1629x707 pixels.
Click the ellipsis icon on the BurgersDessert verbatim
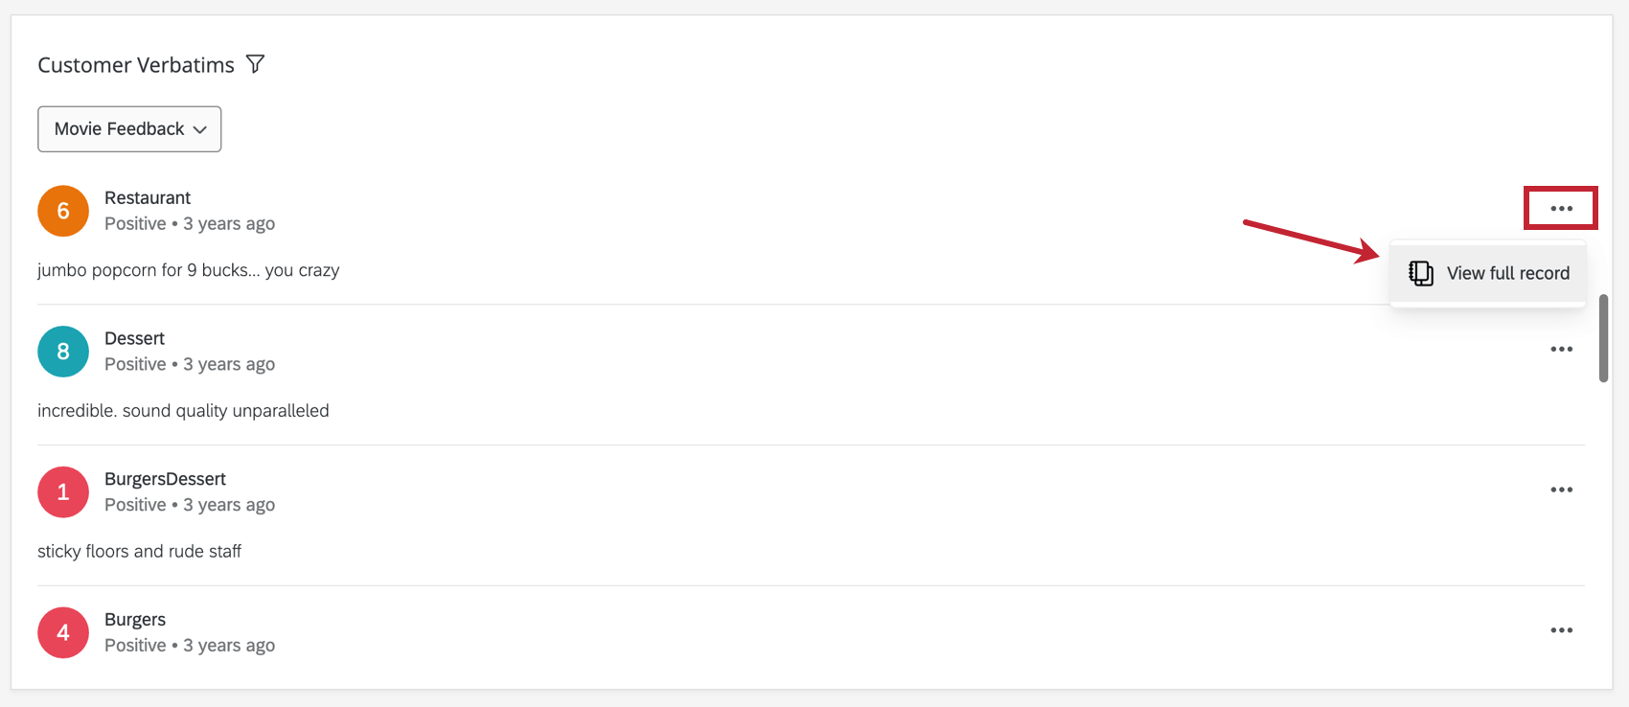click(1561, 490)
